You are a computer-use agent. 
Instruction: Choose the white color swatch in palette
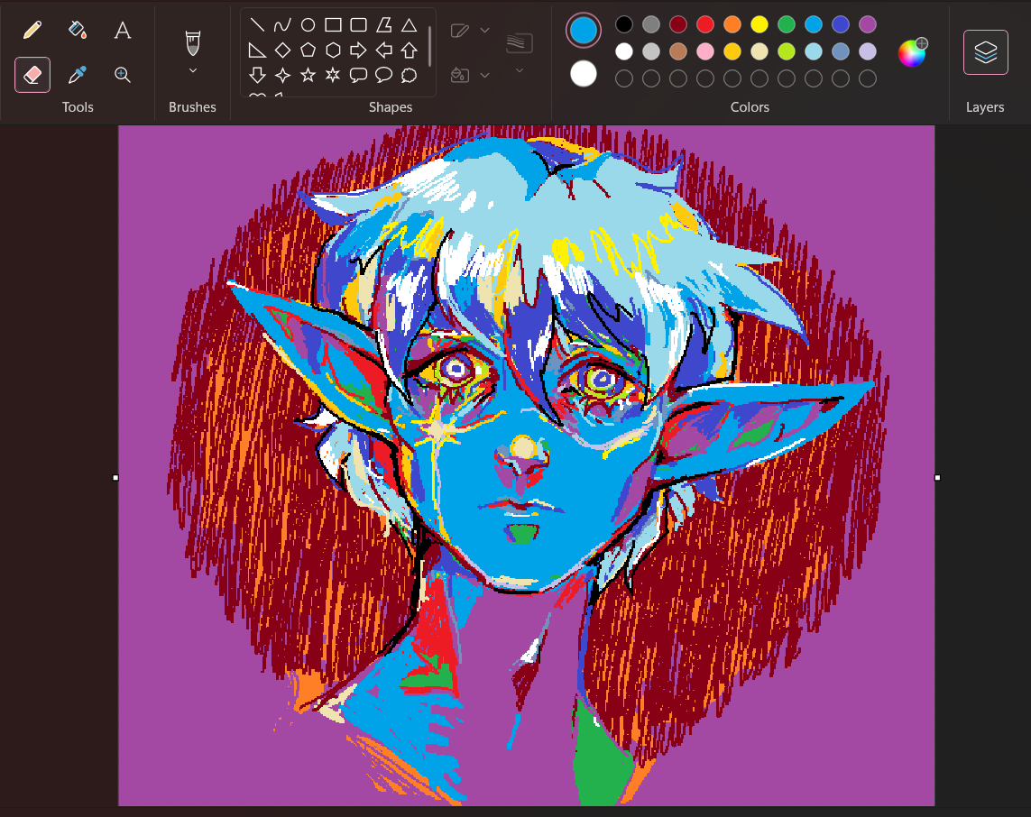pos(624,51)
